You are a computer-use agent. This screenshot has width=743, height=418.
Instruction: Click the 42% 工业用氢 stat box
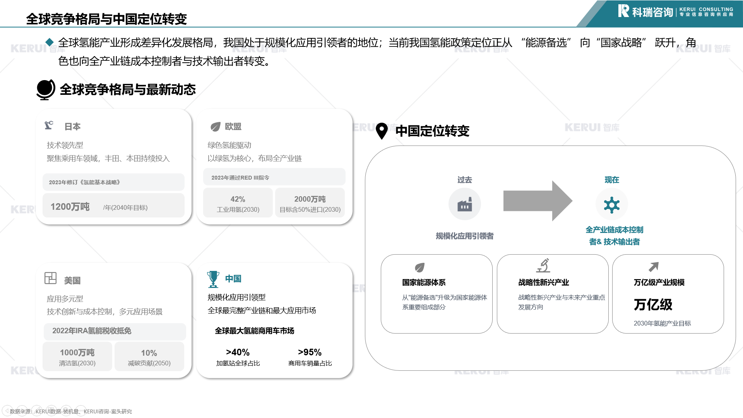pyautogui.click(x=238, y=203)
